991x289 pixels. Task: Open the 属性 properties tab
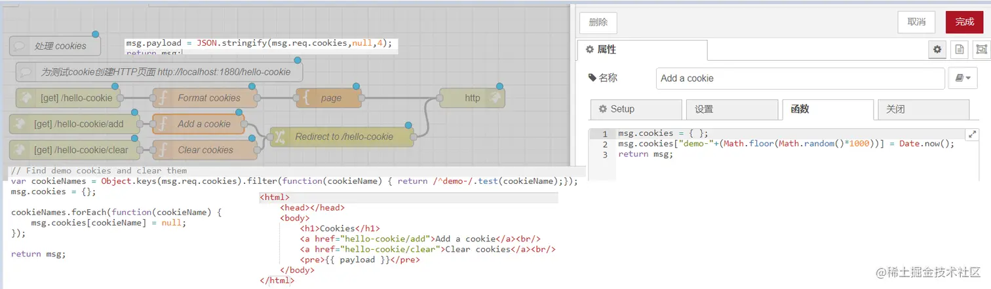pos(642,50)
